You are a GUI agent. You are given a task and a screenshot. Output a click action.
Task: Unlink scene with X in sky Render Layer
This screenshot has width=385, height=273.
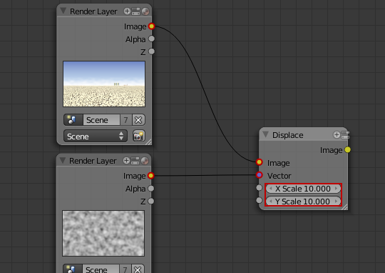tap(138, 120)
